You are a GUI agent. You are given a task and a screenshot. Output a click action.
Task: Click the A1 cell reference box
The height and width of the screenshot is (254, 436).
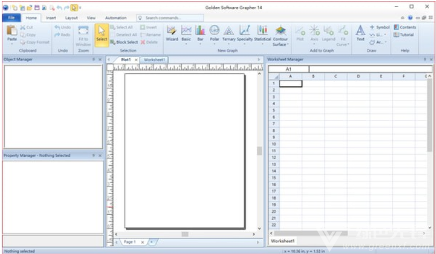pyautogui.click(x=289, y=69)
